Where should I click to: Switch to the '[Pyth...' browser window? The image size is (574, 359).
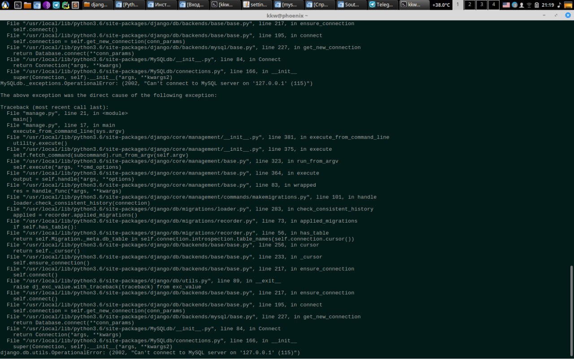(x=130, y=5)
